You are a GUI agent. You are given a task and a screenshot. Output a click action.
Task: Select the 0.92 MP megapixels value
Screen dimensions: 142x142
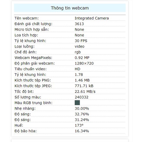[x=82, y=58]
